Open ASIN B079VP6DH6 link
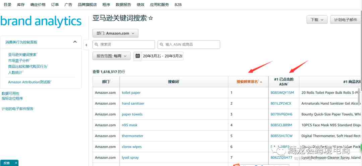 tap(282, 114)
